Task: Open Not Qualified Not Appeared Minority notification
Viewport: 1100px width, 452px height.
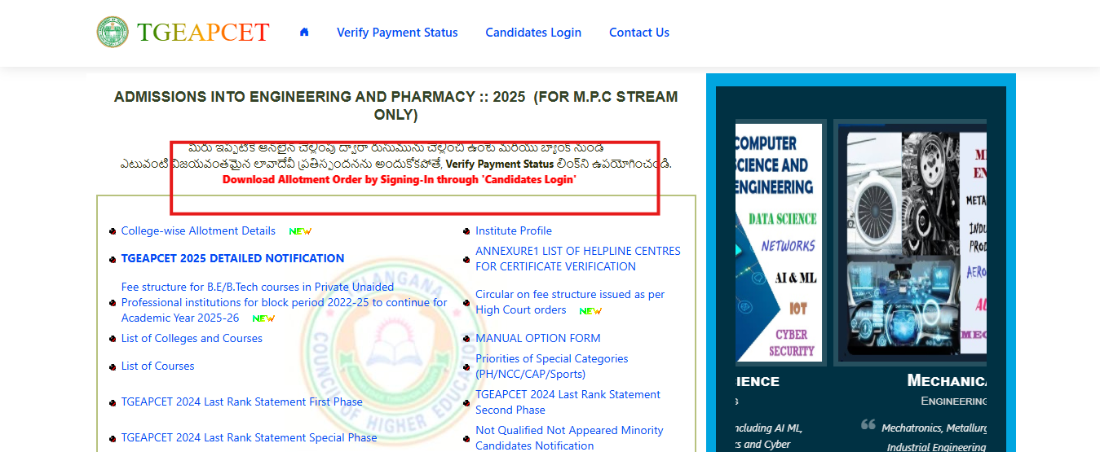Action: pyautogui.click(x=570, y=438)
